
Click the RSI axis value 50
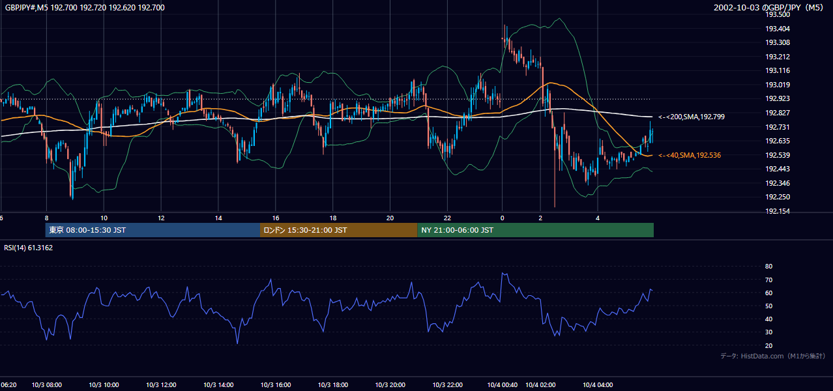click(768, 306)
